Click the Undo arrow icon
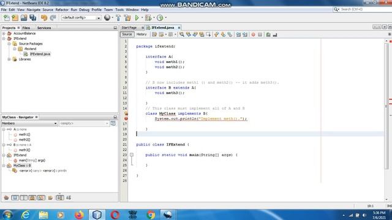The width and height of the screenshot is (392, 220). click(44, 18)
